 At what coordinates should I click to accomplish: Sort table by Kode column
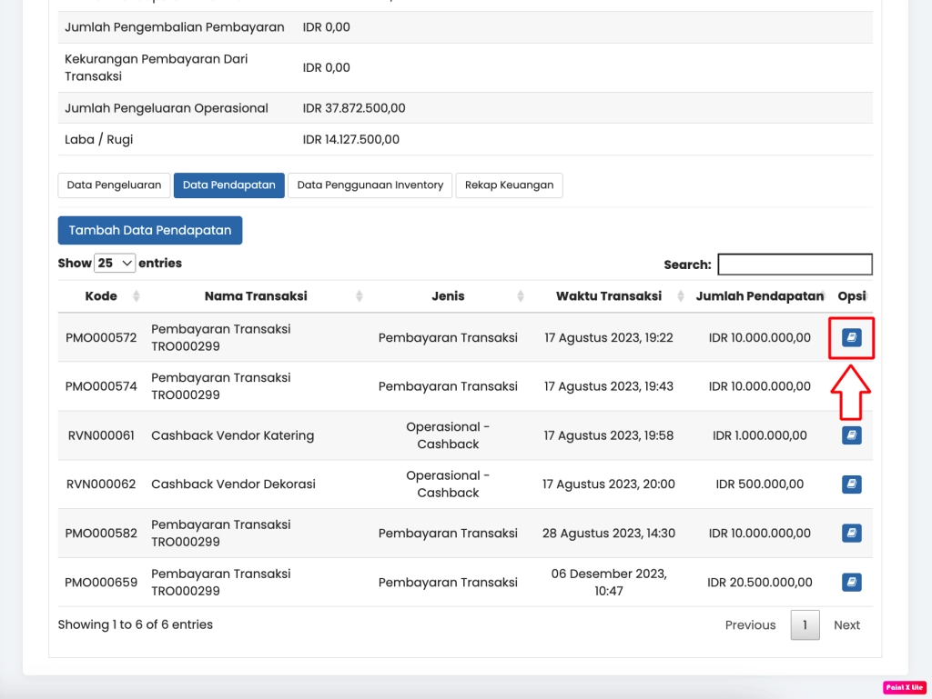tap(101, 296)
